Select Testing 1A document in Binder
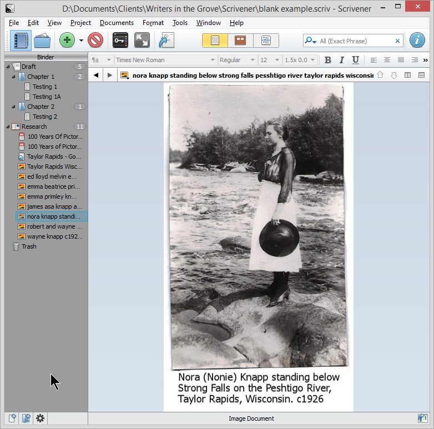Screen dimensions: 434x429 point(47,97)
